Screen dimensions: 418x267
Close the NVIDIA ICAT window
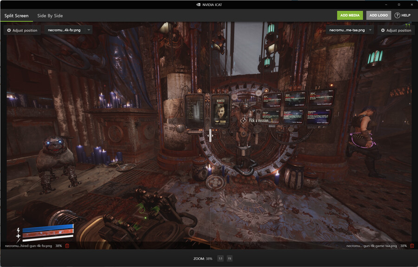tap(411, 5)
